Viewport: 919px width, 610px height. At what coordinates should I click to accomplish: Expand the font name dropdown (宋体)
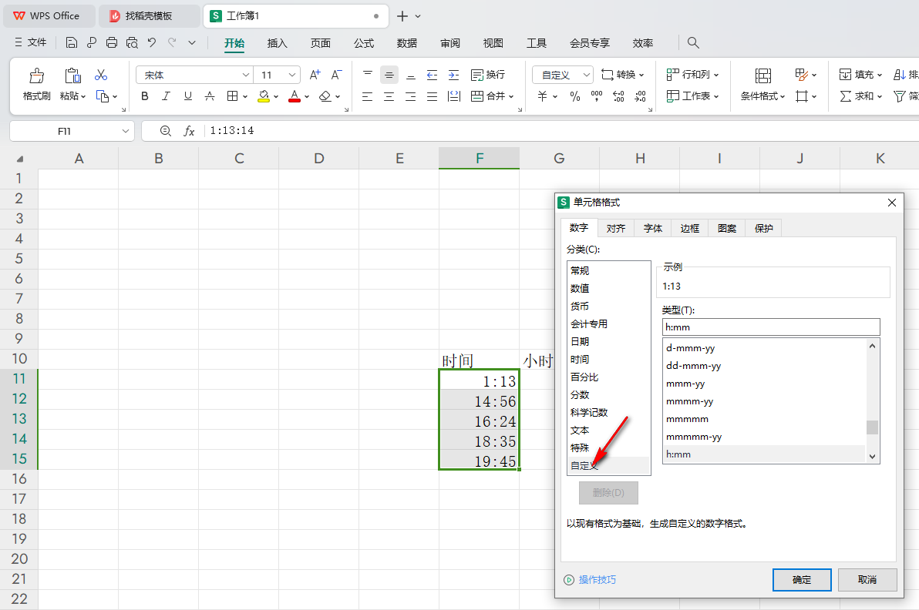pyautogui.click(x=245, y=75)
